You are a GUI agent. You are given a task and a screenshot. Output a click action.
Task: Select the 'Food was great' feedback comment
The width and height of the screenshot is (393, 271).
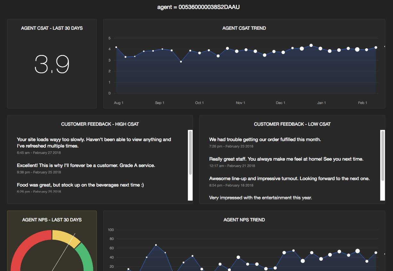click(x=80, y=185)
